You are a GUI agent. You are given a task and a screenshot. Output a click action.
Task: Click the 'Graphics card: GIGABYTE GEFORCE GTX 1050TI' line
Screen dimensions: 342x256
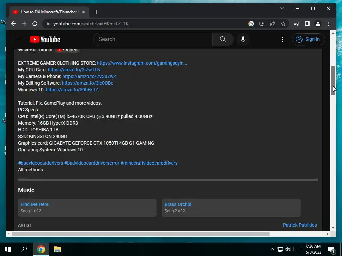pos(86,143)
